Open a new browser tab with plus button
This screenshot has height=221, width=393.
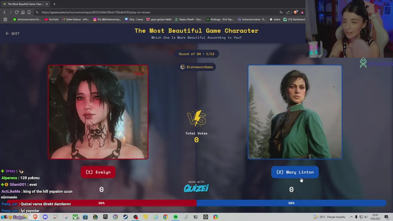pos(54,4)
